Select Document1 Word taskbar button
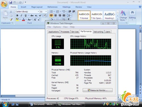Image resolution: width=142 pixels, height=107 pixels. tap(42, 104)
